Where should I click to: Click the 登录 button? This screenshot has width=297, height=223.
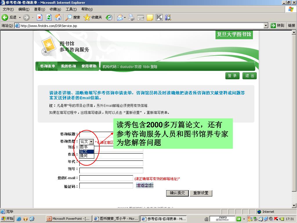pyautogui.click(x=232, y=76)
